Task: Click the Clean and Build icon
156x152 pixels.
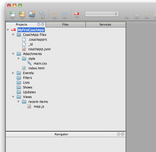Action: [x=136, y=14]
